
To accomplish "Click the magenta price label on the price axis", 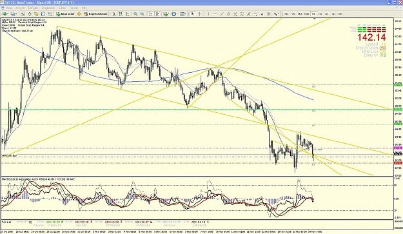I will tap(398, 148).
